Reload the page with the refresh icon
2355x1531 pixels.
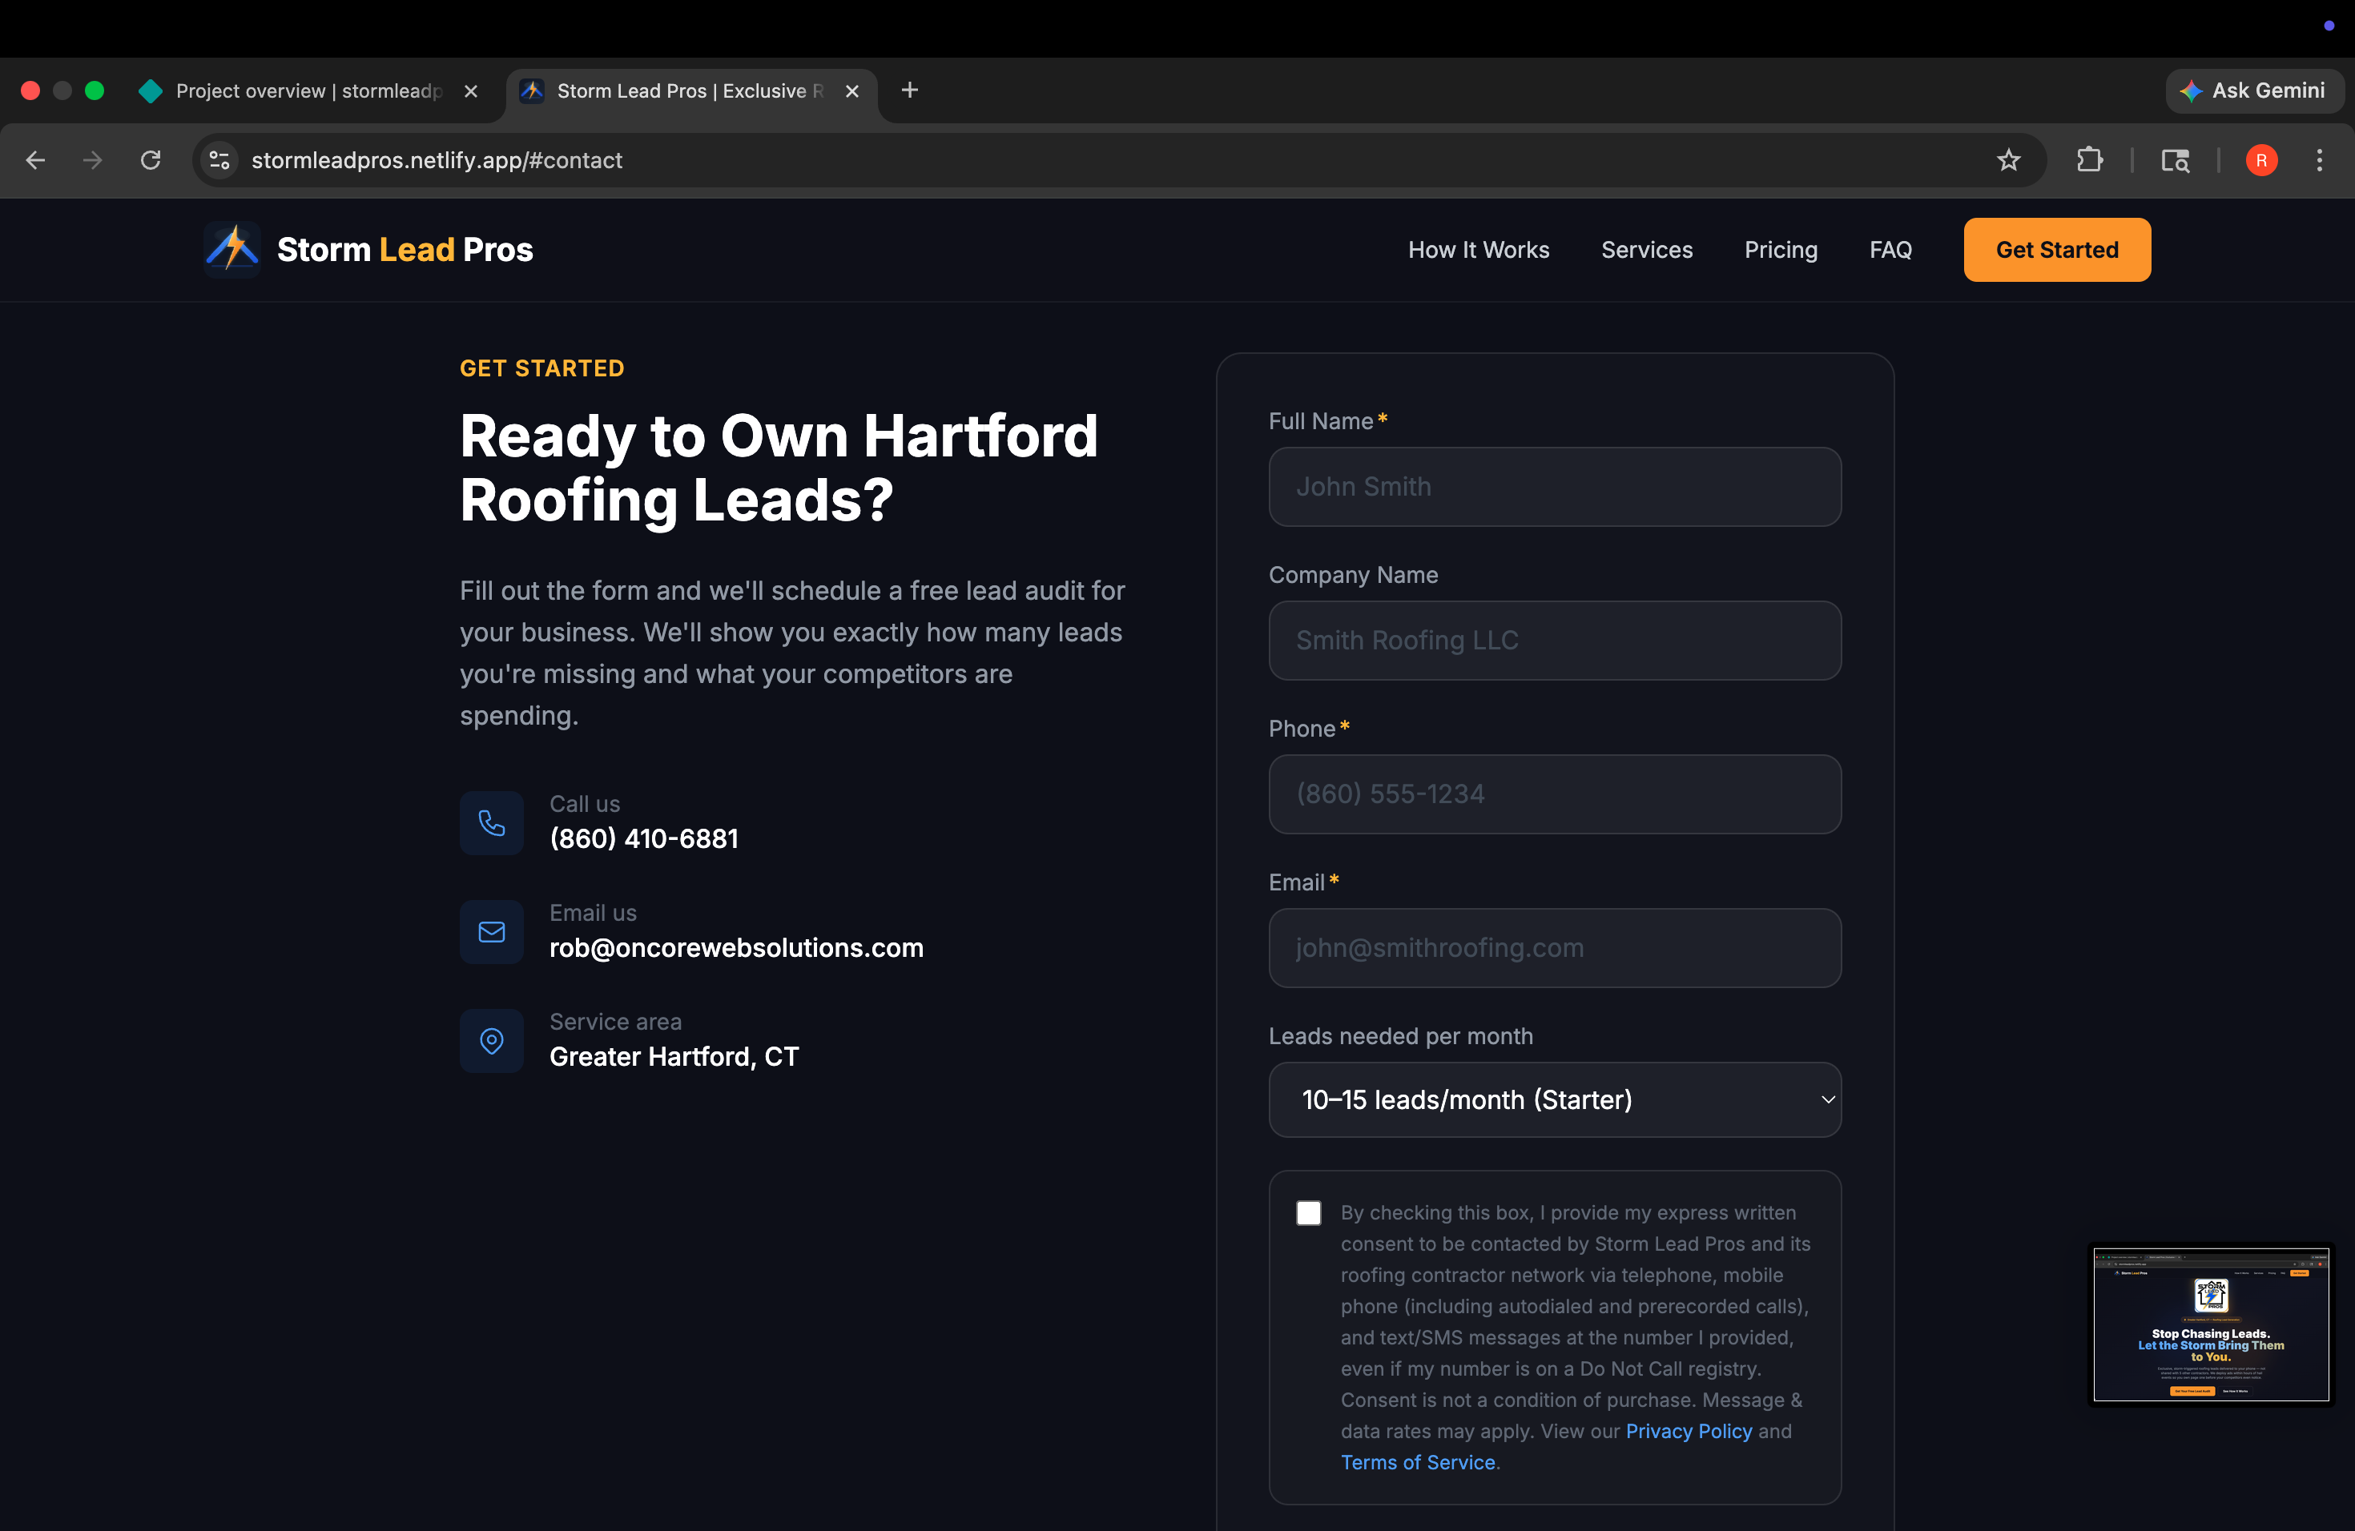151,160
